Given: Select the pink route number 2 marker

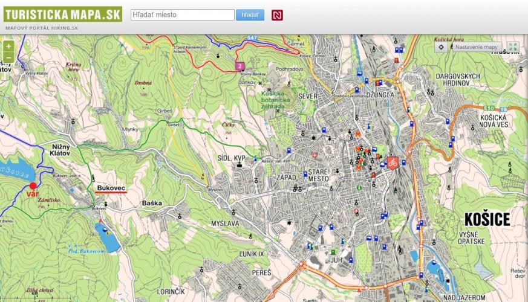Looking at the screenshot, I should pos(240,65).
